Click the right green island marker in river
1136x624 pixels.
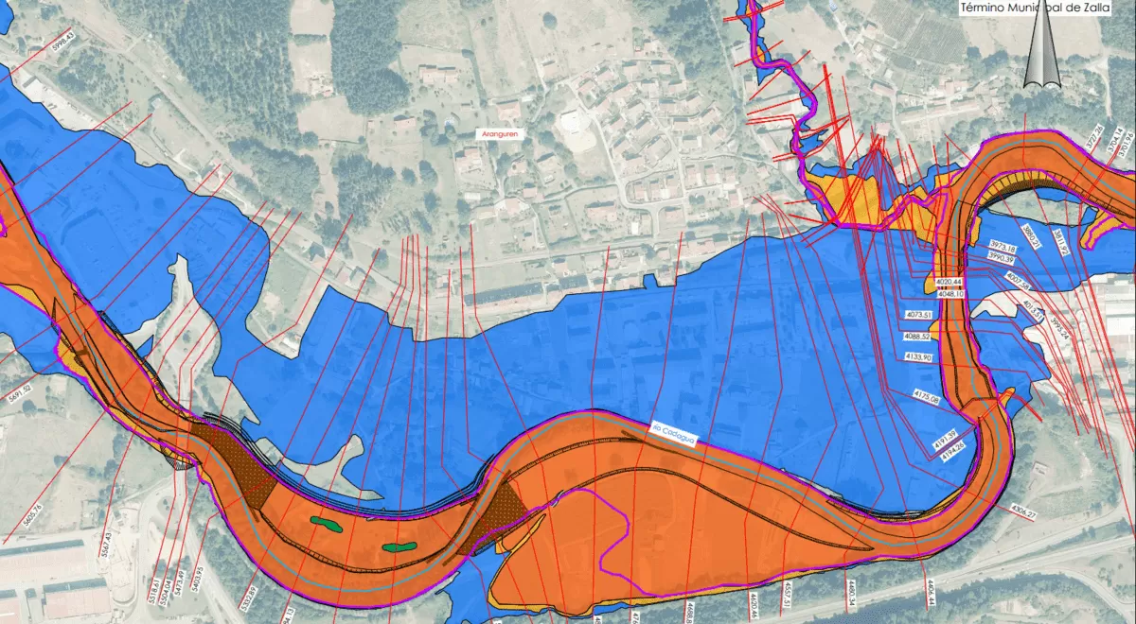[x=397, y=546]
